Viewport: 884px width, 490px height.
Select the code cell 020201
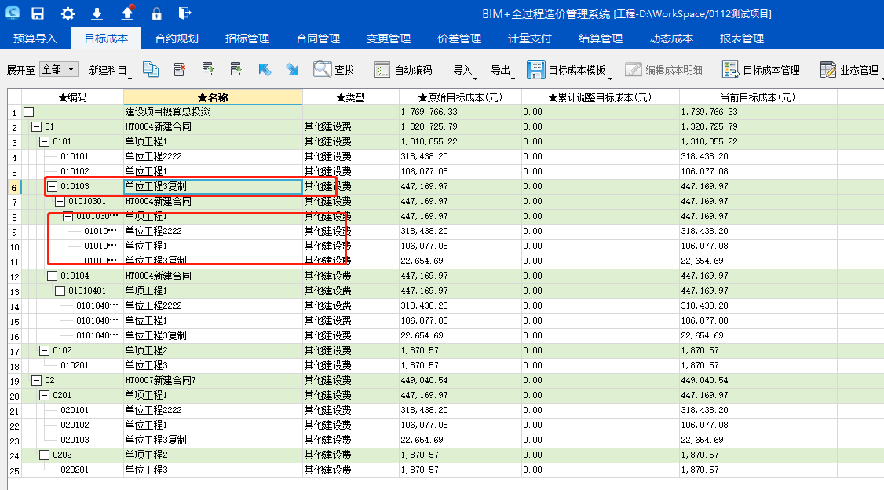pyautogui.click(x=75, y=470)
